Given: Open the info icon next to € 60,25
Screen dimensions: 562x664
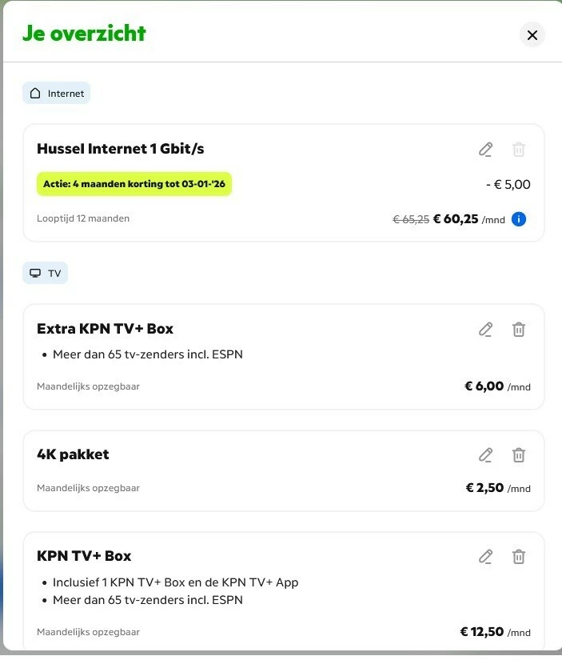Looking at the screenshot, I should [x=519, y=219].
